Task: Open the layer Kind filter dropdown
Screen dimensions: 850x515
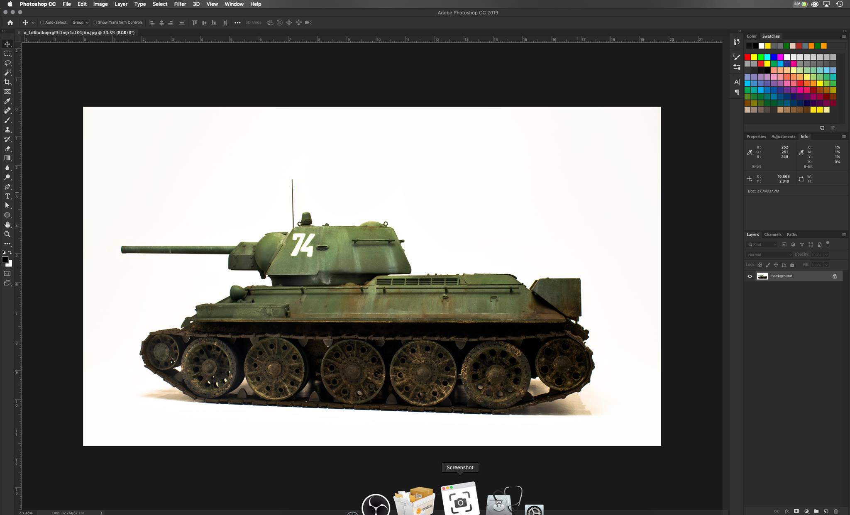Action: 762,244
